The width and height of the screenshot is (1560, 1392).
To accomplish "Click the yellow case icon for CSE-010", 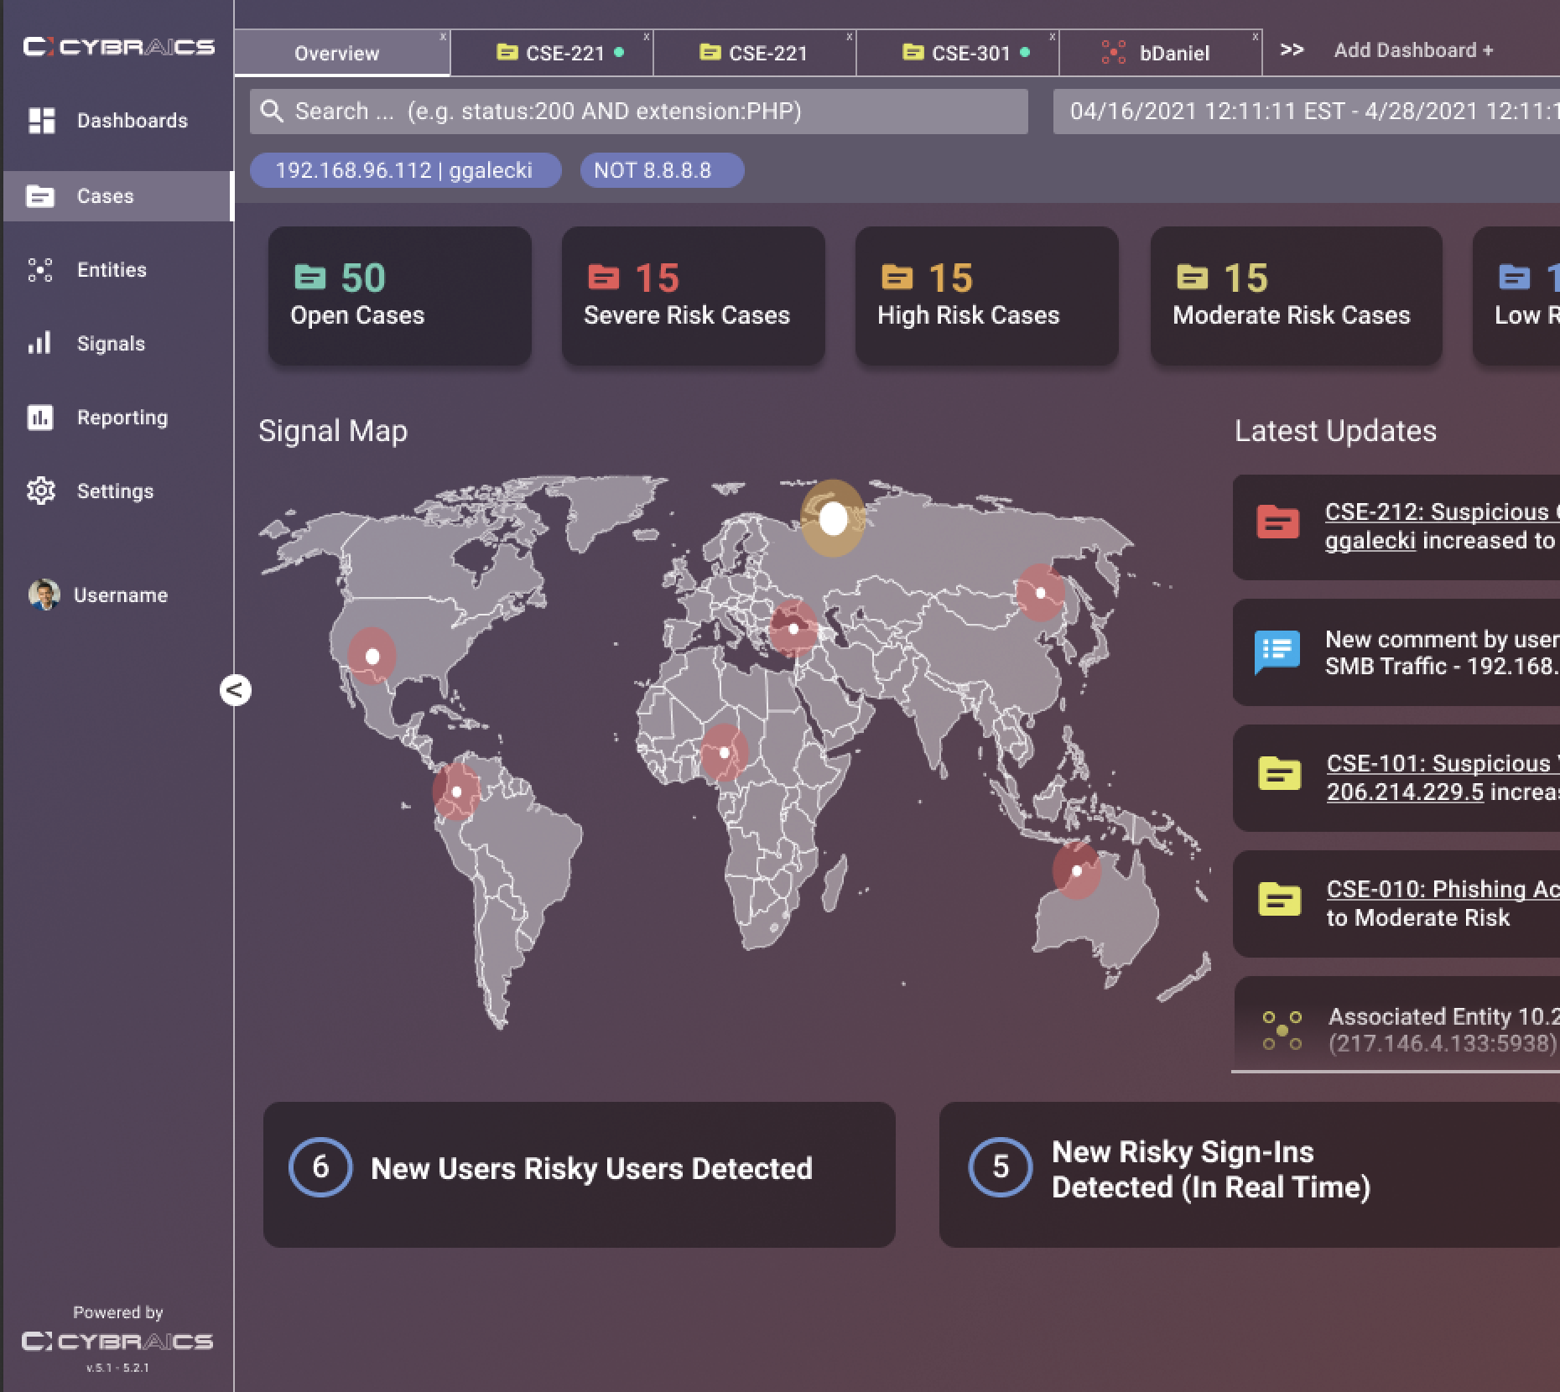I will coord(1279,899).
